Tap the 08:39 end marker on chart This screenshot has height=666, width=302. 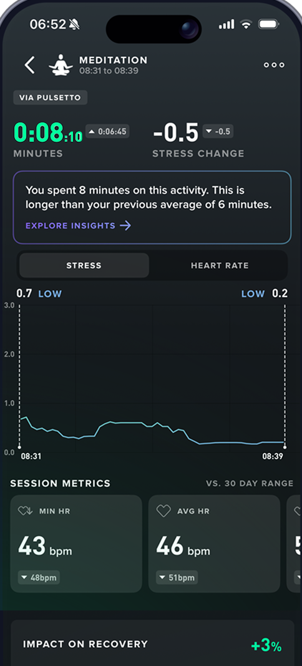[x=272, y=457]
